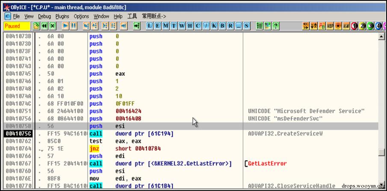Open the Debug menu

click(44, 16)
